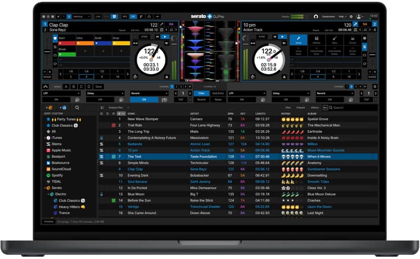Select Dub Echo channel FX
This screenshot has height=259, width=420.
[x=218, y=93]
